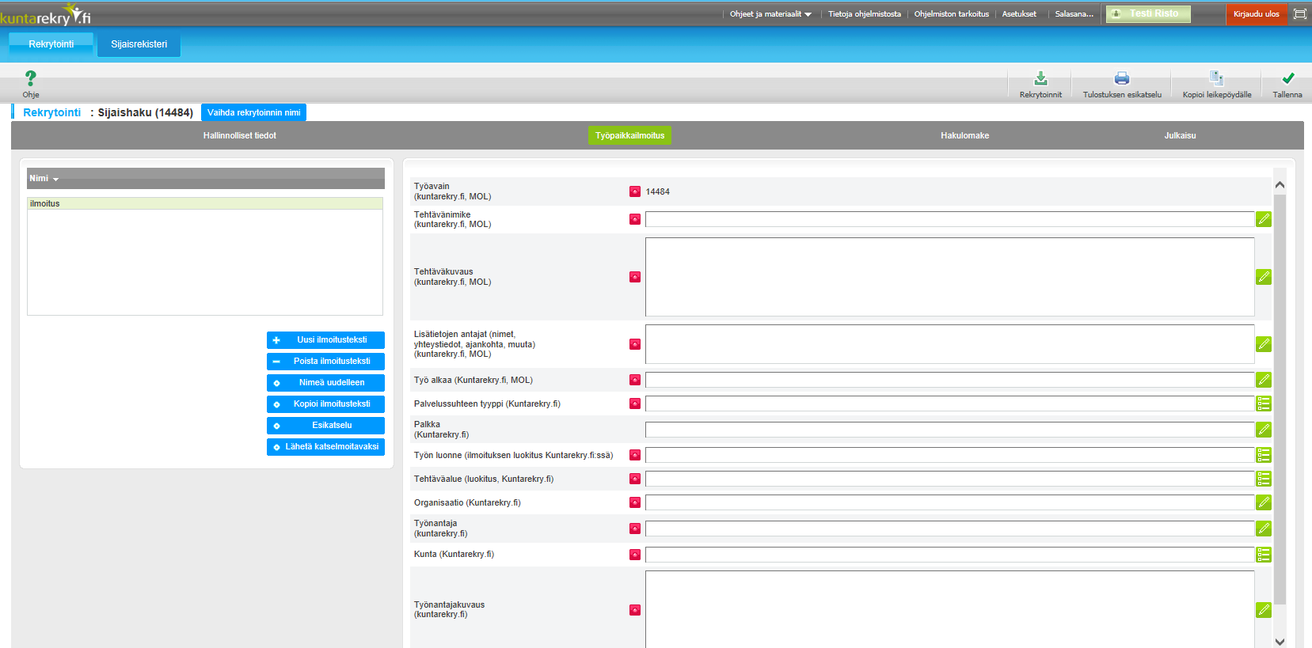Click into Tehtävänimike input field
Viewport: 1312px width, 648px height.
(949, 219)
